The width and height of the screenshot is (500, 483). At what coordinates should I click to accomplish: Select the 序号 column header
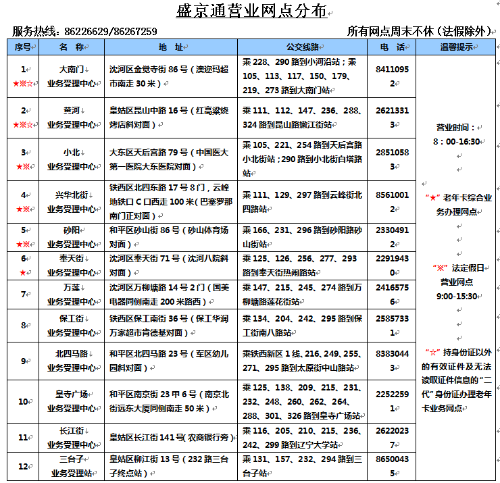(23, 47)
